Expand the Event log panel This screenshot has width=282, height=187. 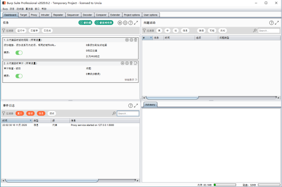(136, 106)
